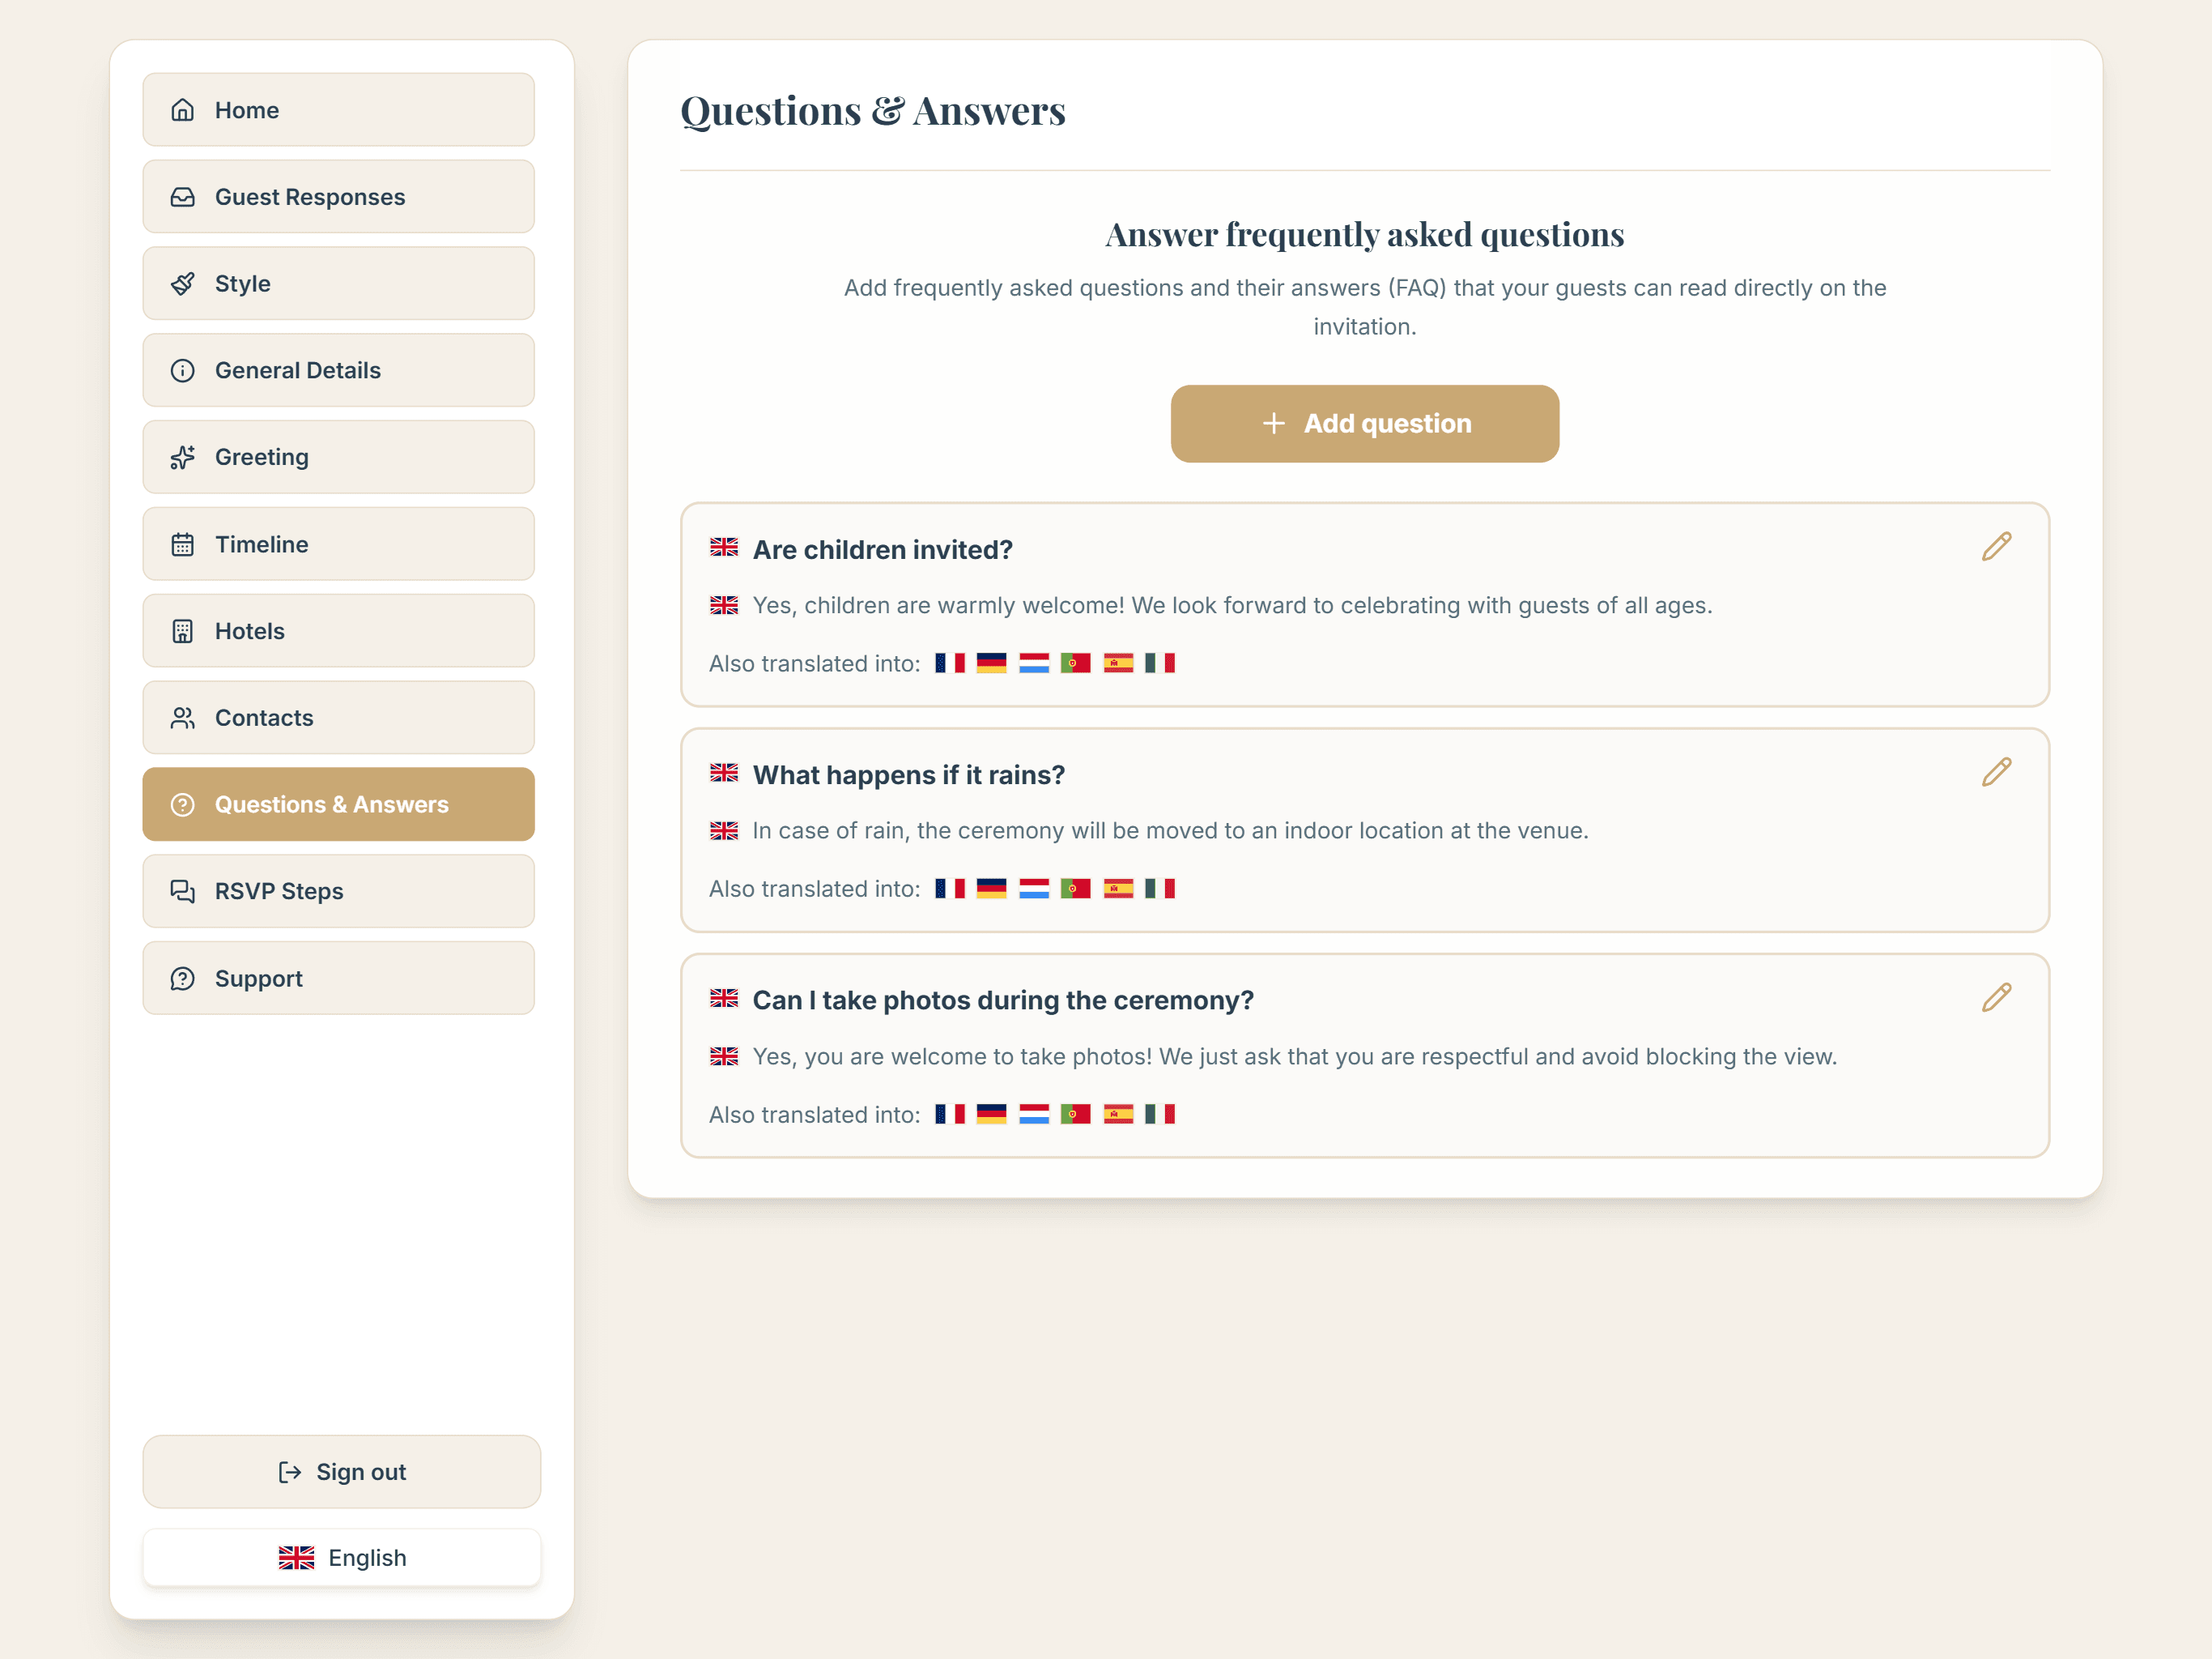This screenshot has height=1659, width=2212.
Task: Go to RSVP Steps section
Action: coord(338,890)
